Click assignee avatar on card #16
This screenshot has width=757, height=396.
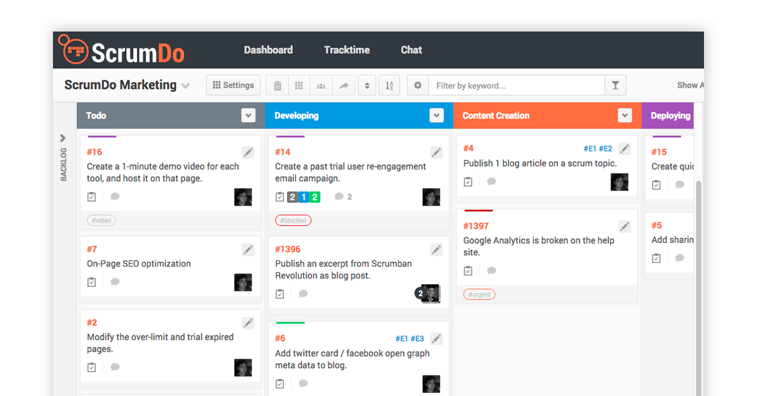(243, 197)
